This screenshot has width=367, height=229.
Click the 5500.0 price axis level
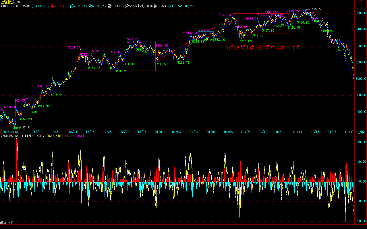(x=361, y=13)
